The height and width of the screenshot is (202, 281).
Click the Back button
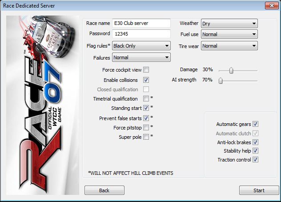point(104,190)
